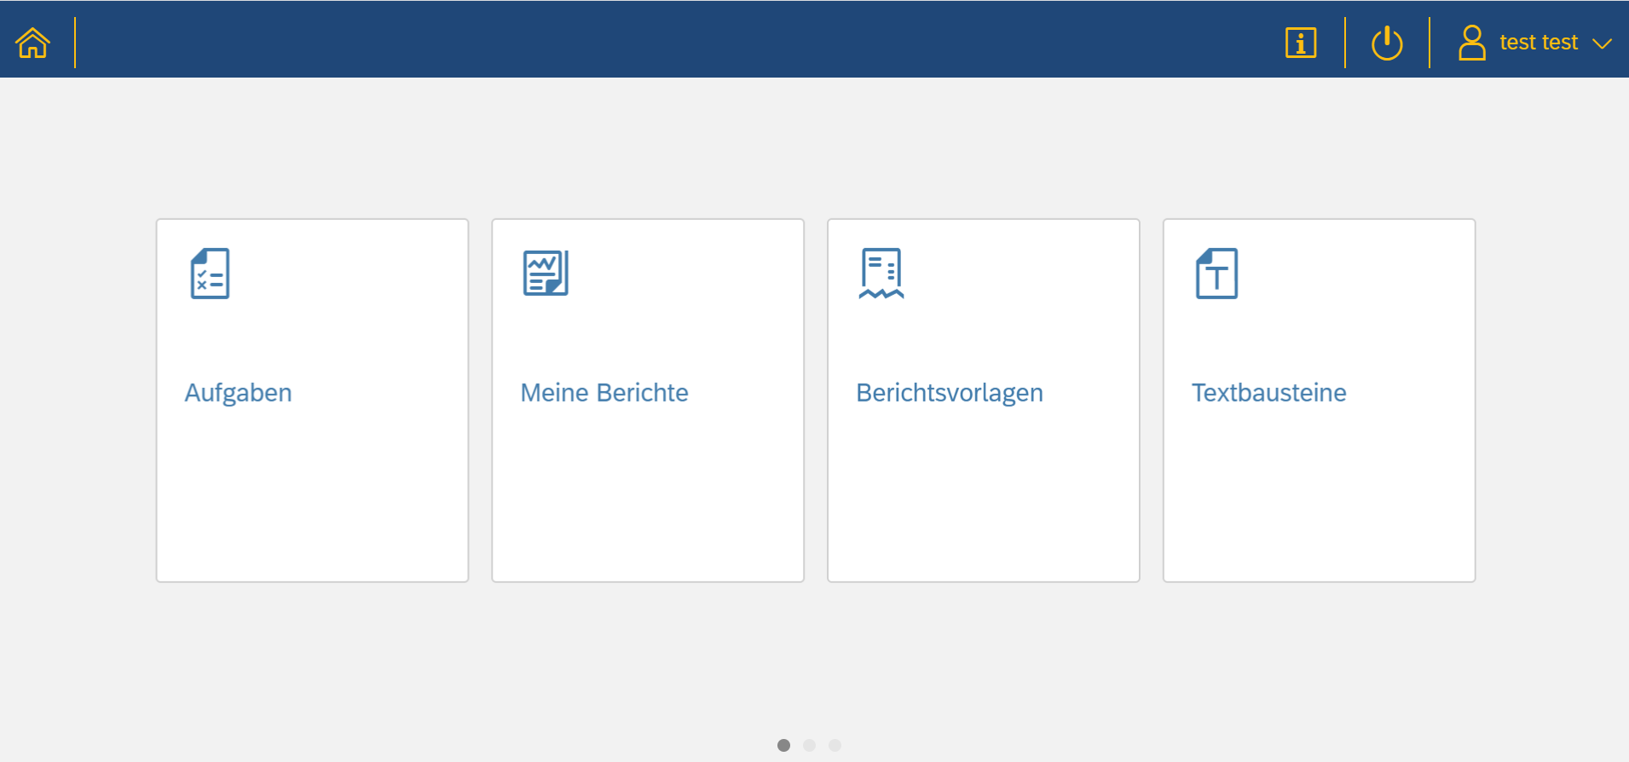The width and height of the screenshot is (1629, 762).
Task: Switch to the third page indicator dot
Action: pyautogui.click(x=835, y=745)
